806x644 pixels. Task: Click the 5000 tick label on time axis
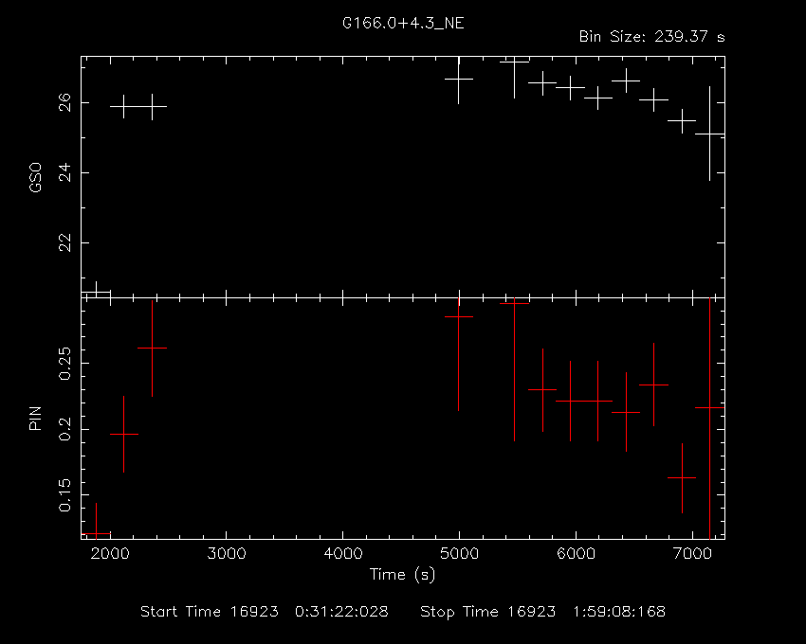point(459,554)
